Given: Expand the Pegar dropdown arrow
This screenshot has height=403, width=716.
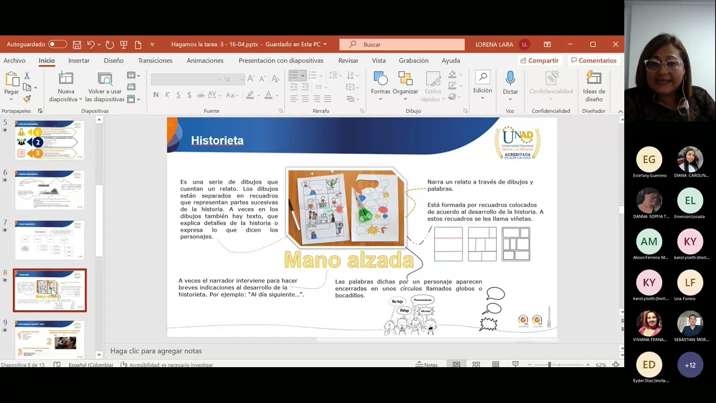Looking at the screenshot, I should coord(11,99).
